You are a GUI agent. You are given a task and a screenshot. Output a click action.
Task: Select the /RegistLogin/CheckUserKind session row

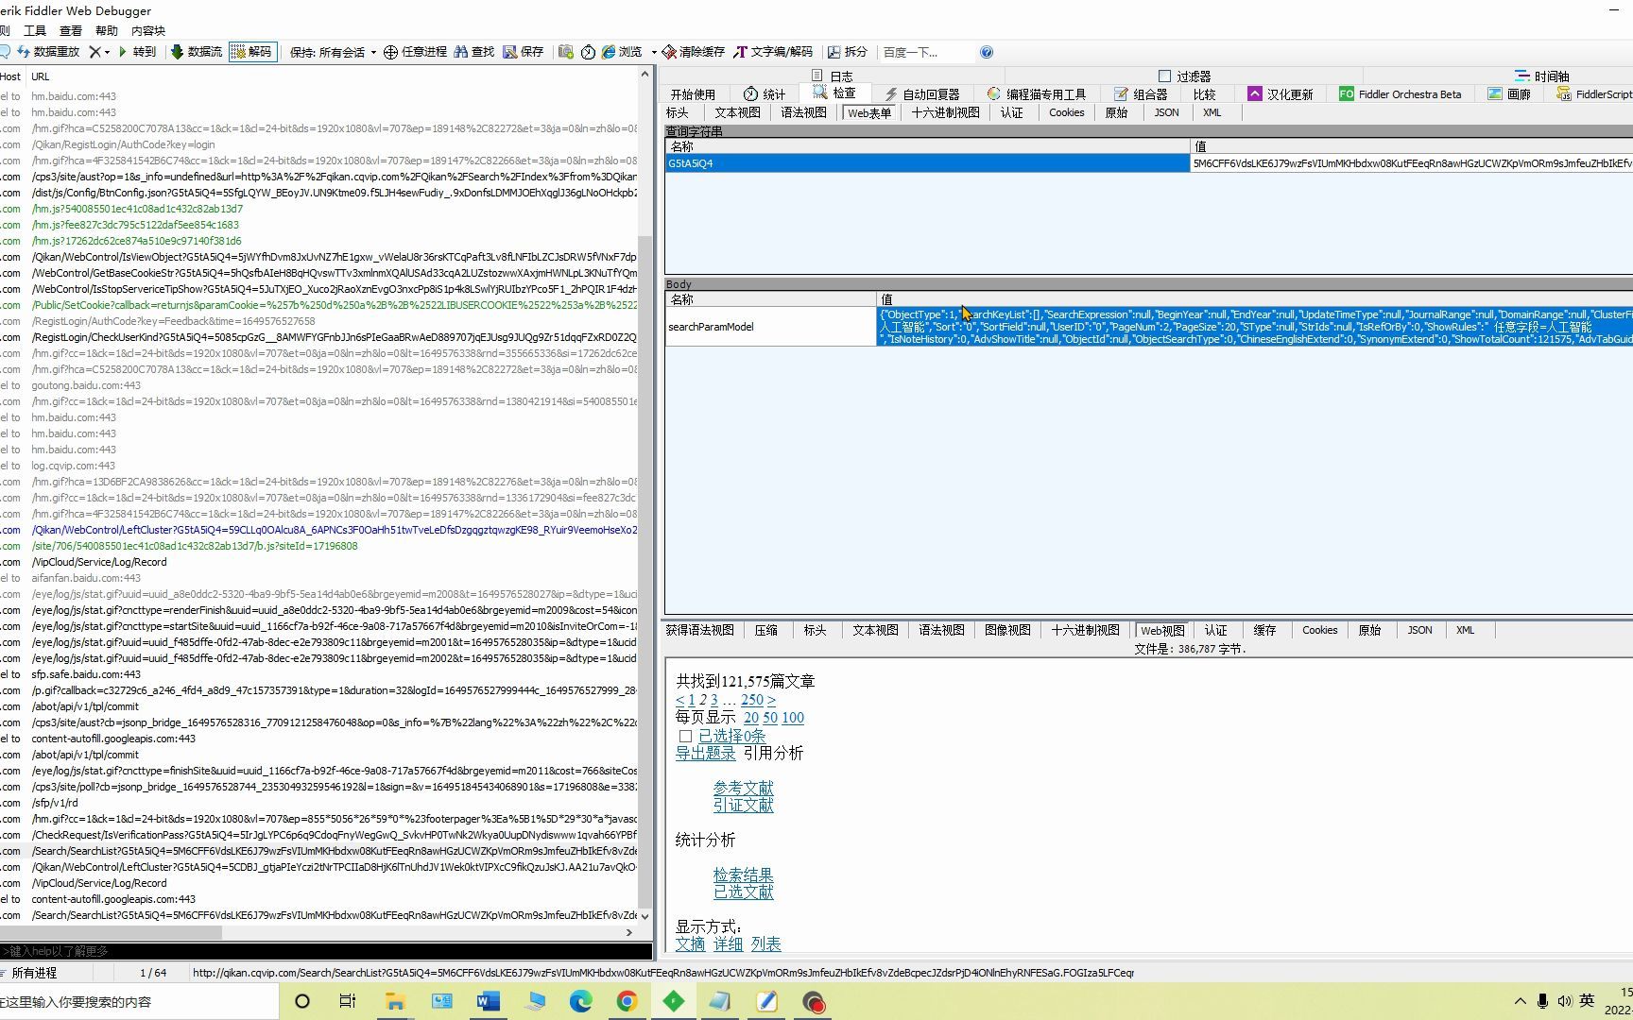pyautogui.click(x=318, y=337)
